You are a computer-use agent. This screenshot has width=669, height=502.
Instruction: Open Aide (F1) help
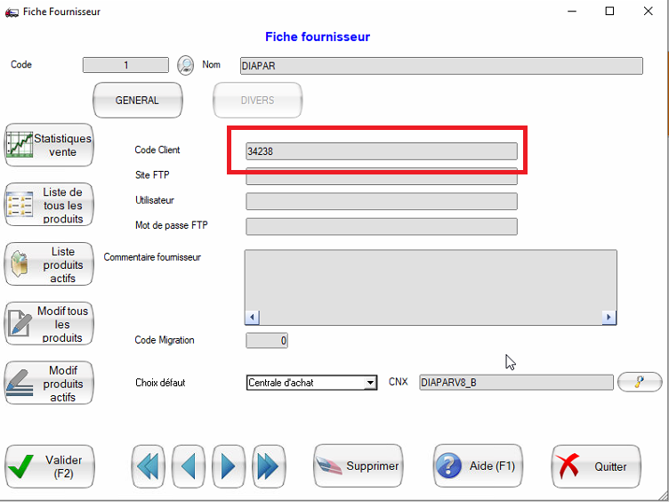pyautogui.click(x=478, y=466)
